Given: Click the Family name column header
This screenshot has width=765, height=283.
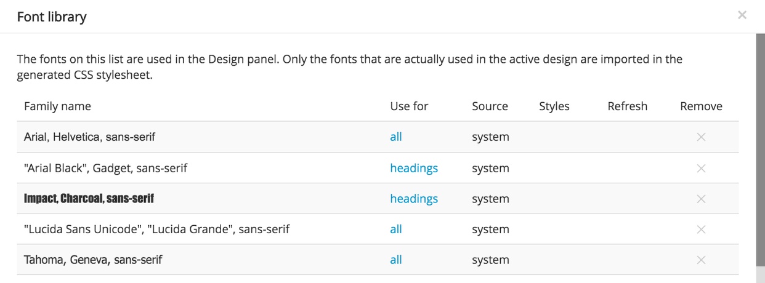Looking at the screenshot, I should pyautogui.click(x=57, y=106).
